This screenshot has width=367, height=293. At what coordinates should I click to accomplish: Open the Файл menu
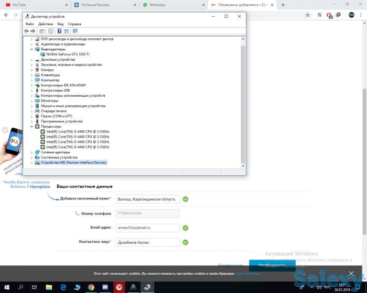pos(29,24)
